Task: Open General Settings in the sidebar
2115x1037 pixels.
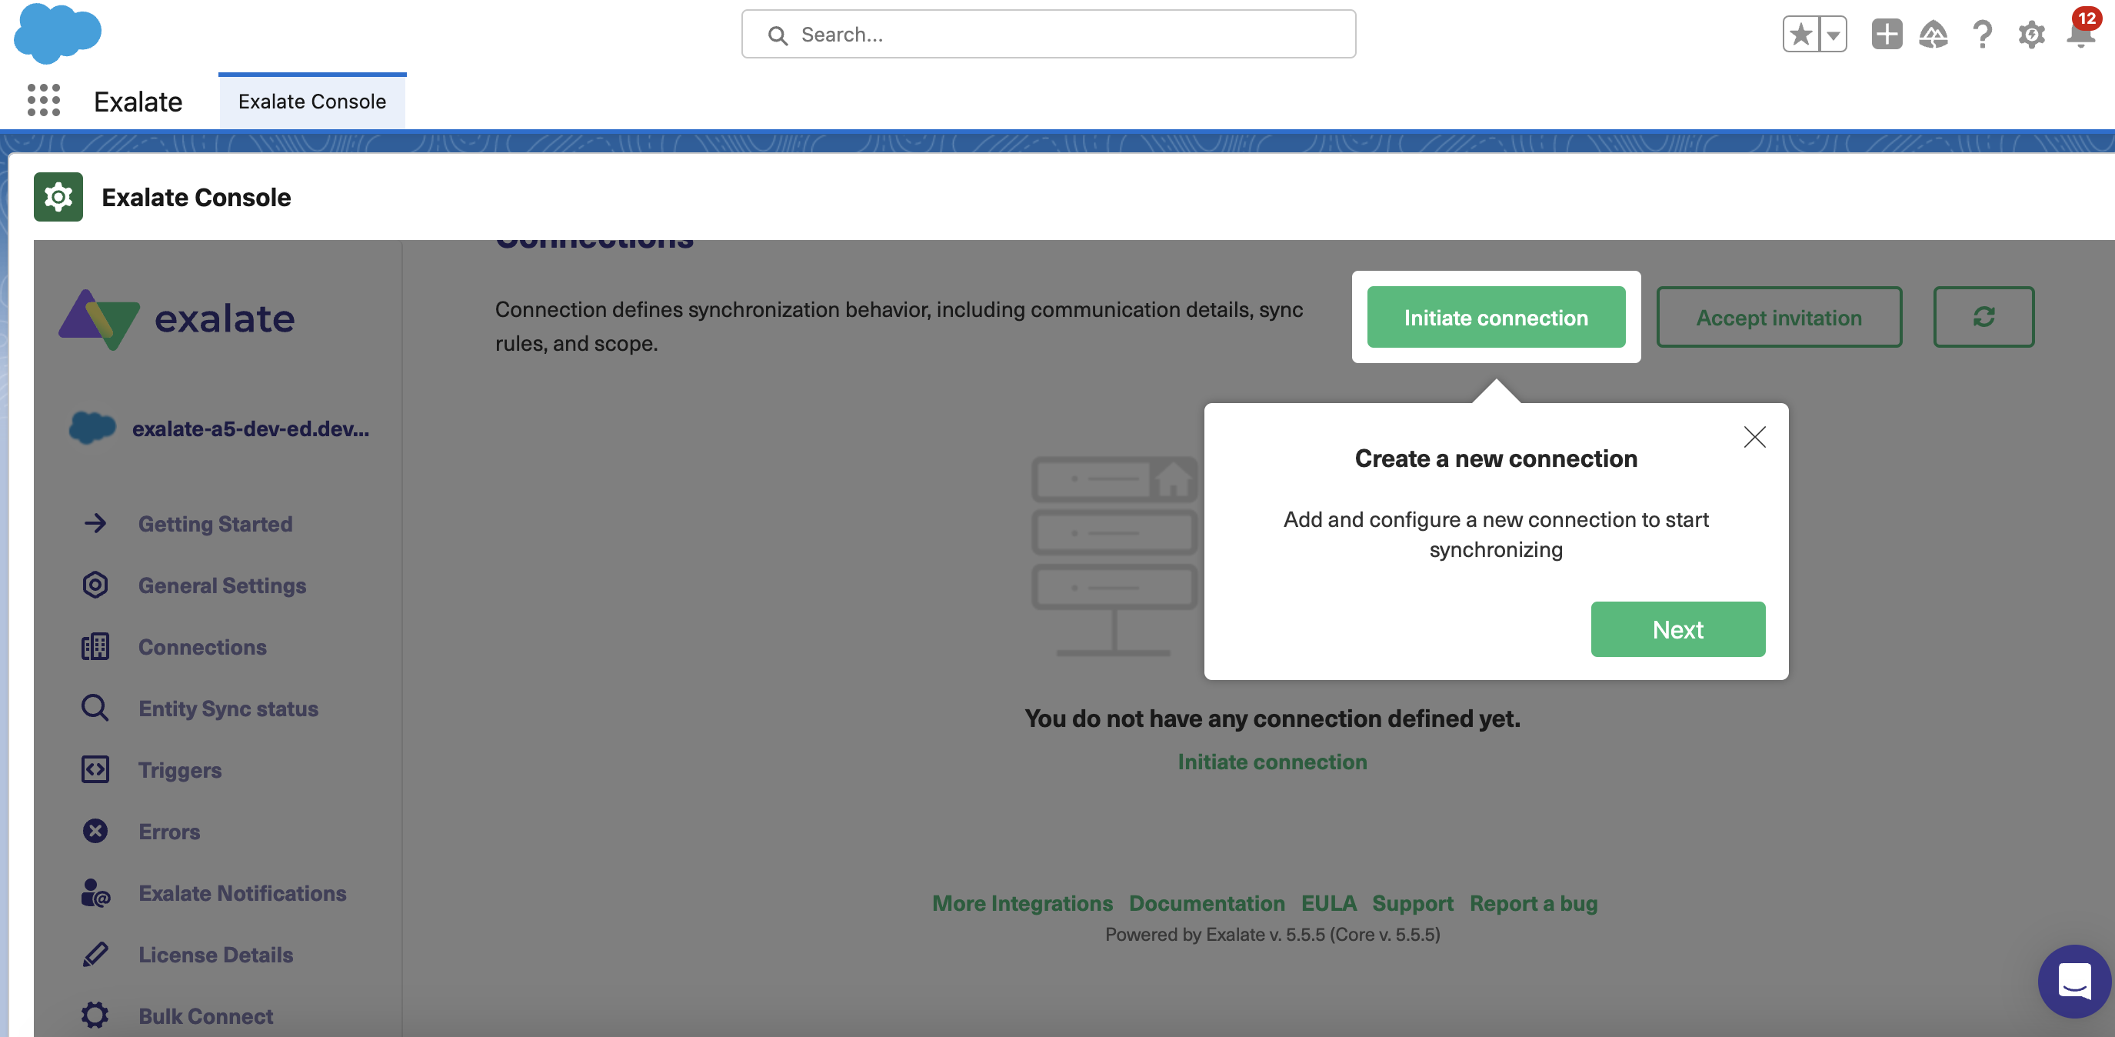Action: click(x=221, y=585)
